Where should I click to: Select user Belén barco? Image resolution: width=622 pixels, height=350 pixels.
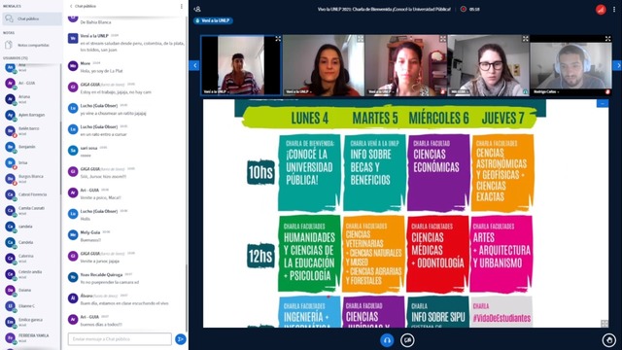coord(31,131)
